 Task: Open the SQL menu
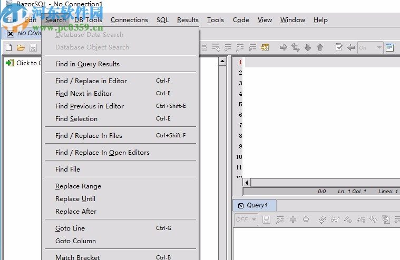[x=162, y=20]
